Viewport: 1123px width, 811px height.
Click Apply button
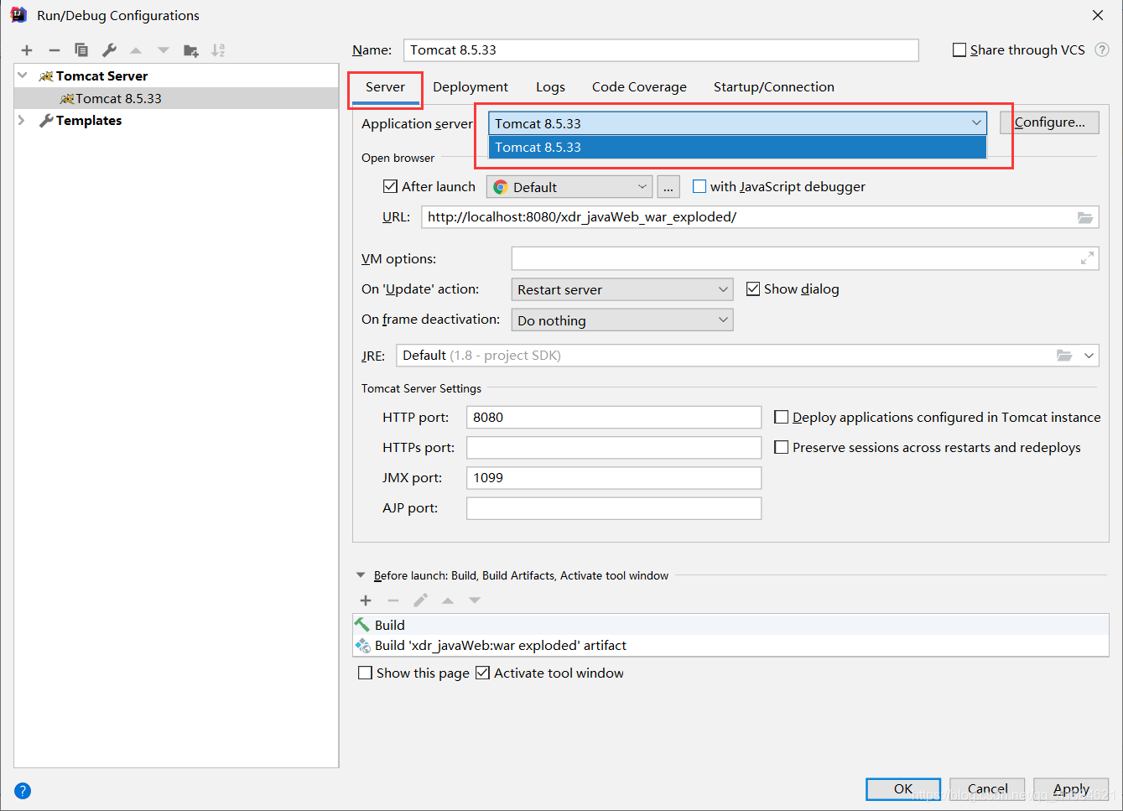pyautogui.click(x=1071, y=789)
